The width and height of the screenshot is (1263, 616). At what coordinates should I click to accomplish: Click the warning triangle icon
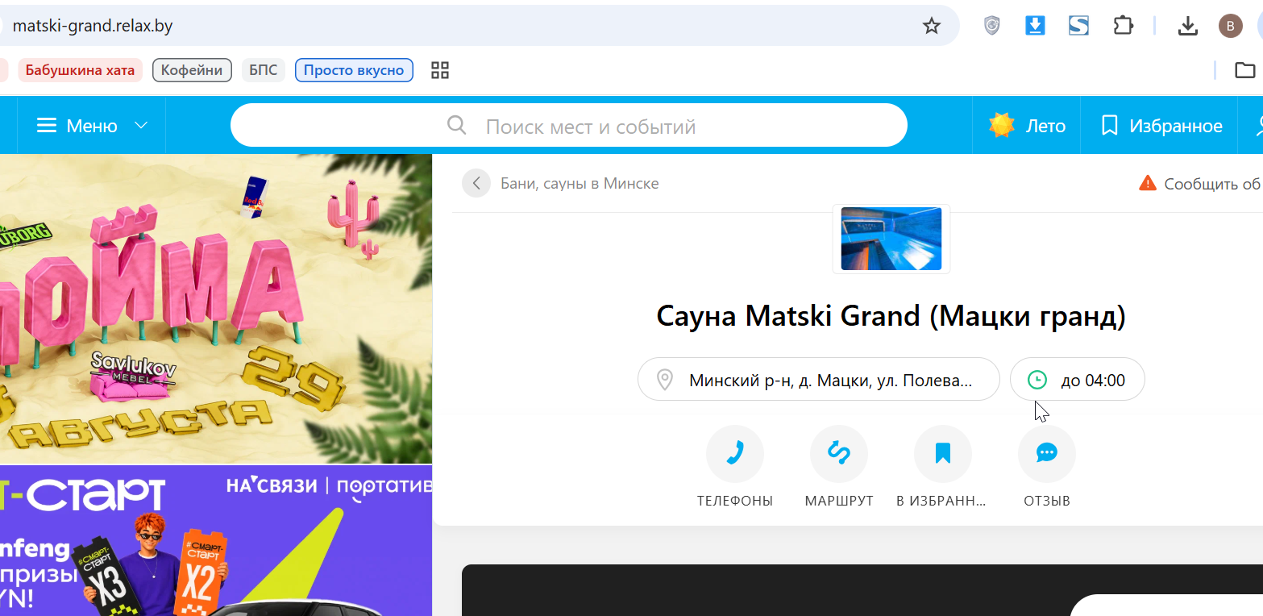[x=1148, y=183]
